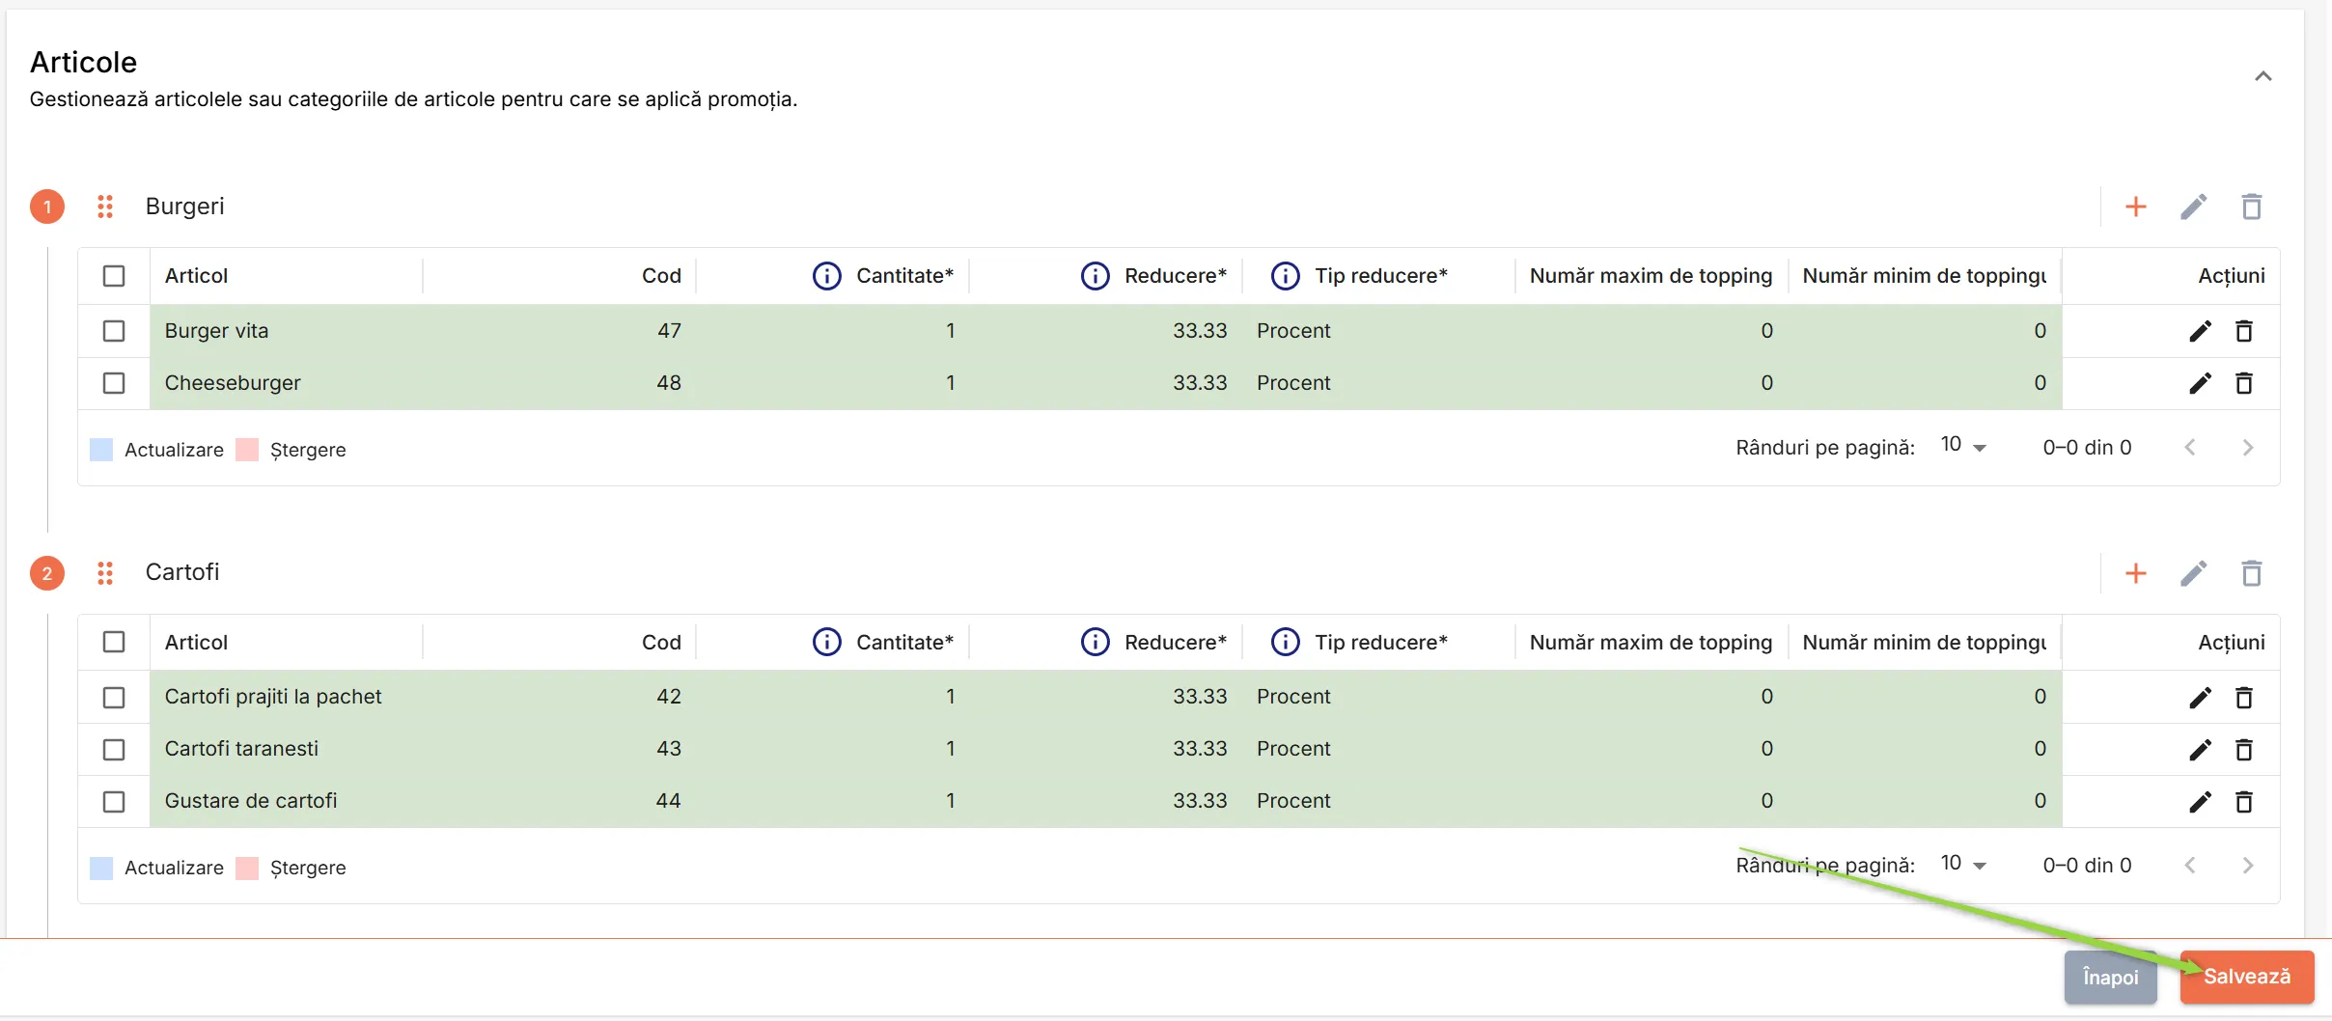Tick the Cartofi taranesti checkbox

pos(114,750)
